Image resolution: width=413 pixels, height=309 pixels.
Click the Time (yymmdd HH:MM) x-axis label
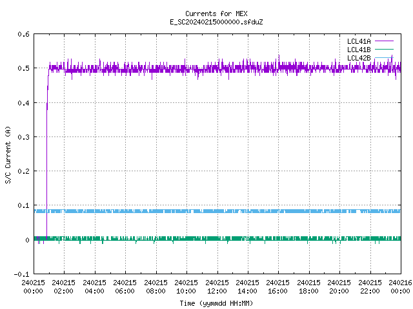[x=216, y=303]
